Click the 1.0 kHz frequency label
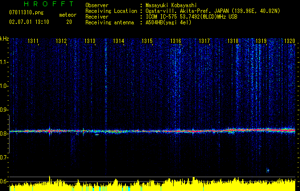 (4, 86)
